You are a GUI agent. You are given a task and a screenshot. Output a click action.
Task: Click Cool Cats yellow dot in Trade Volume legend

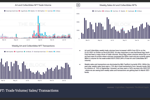tap(46, 11)
